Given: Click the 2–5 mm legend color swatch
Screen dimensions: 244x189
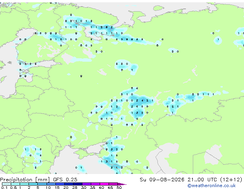Looking at the screenshot, I should click(33, 184).
